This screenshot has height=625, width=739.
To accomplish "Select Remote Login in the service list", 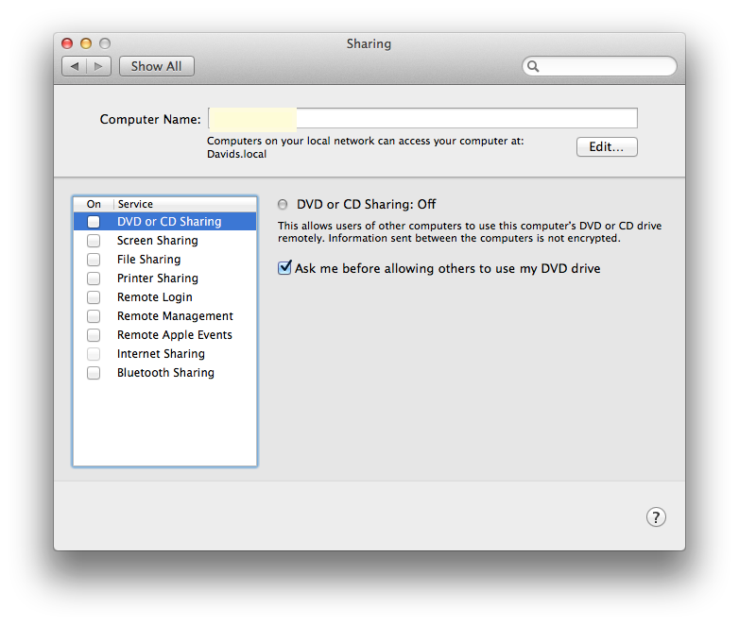I will tap(165, 297).
